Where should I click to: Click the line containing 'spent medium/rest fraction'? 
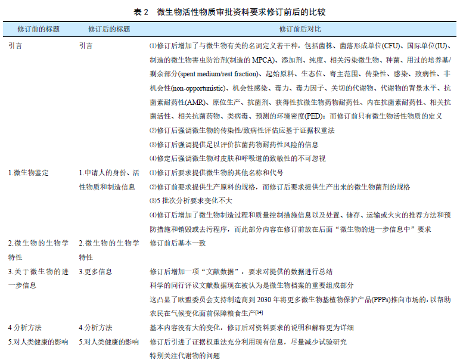point(300,74)
